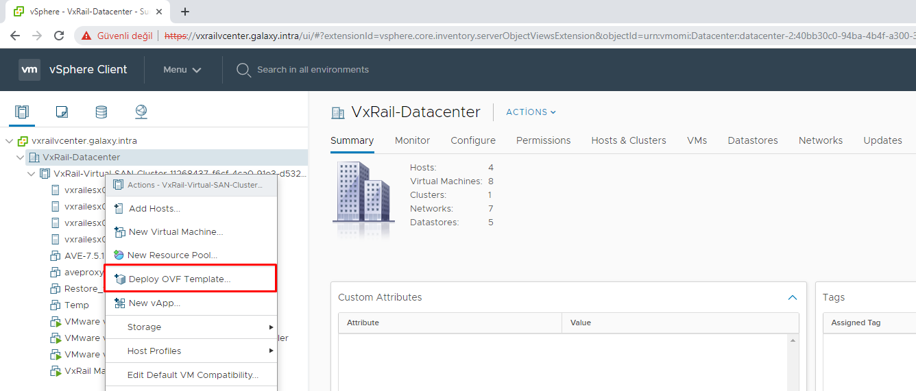The width and height of the screenshot is (916, 391).
Task: Open the Storage inventory view icon
Action: 101,112
